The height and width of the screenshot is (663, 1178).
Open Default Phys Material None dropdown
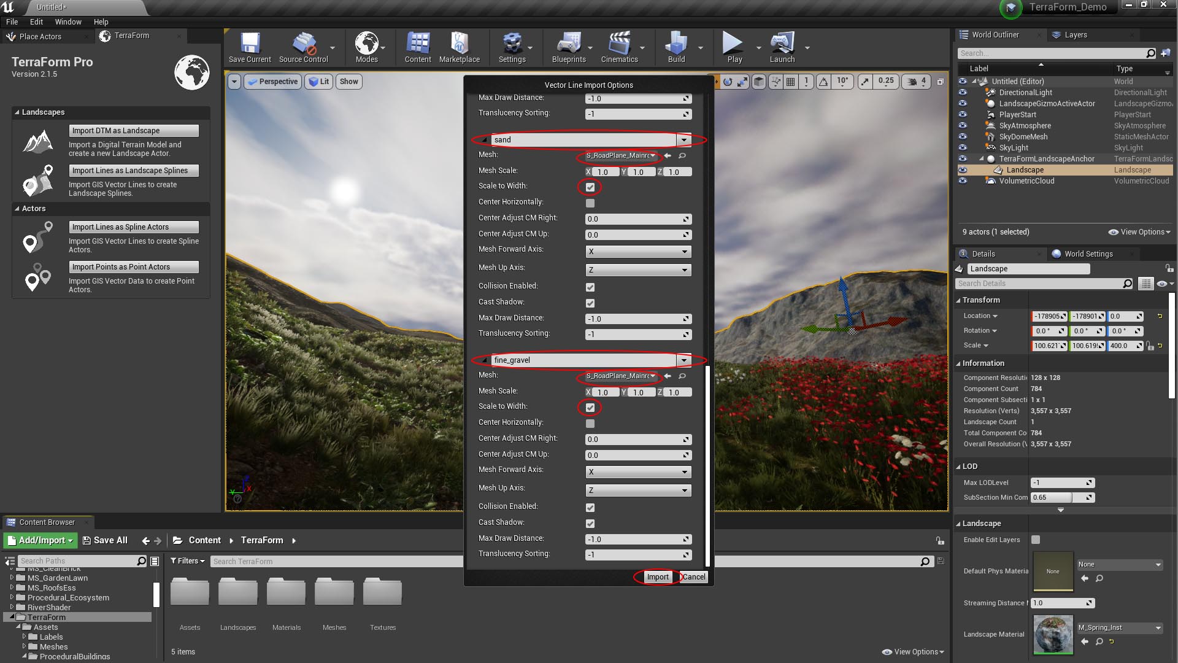point(1120,565)
